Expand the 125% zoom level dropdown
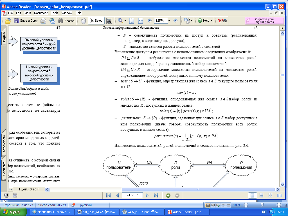 click(169, 21)
